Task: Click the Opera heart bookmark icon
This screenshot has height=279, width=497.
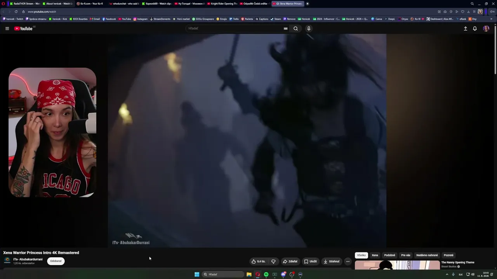Action: point(462,12)
